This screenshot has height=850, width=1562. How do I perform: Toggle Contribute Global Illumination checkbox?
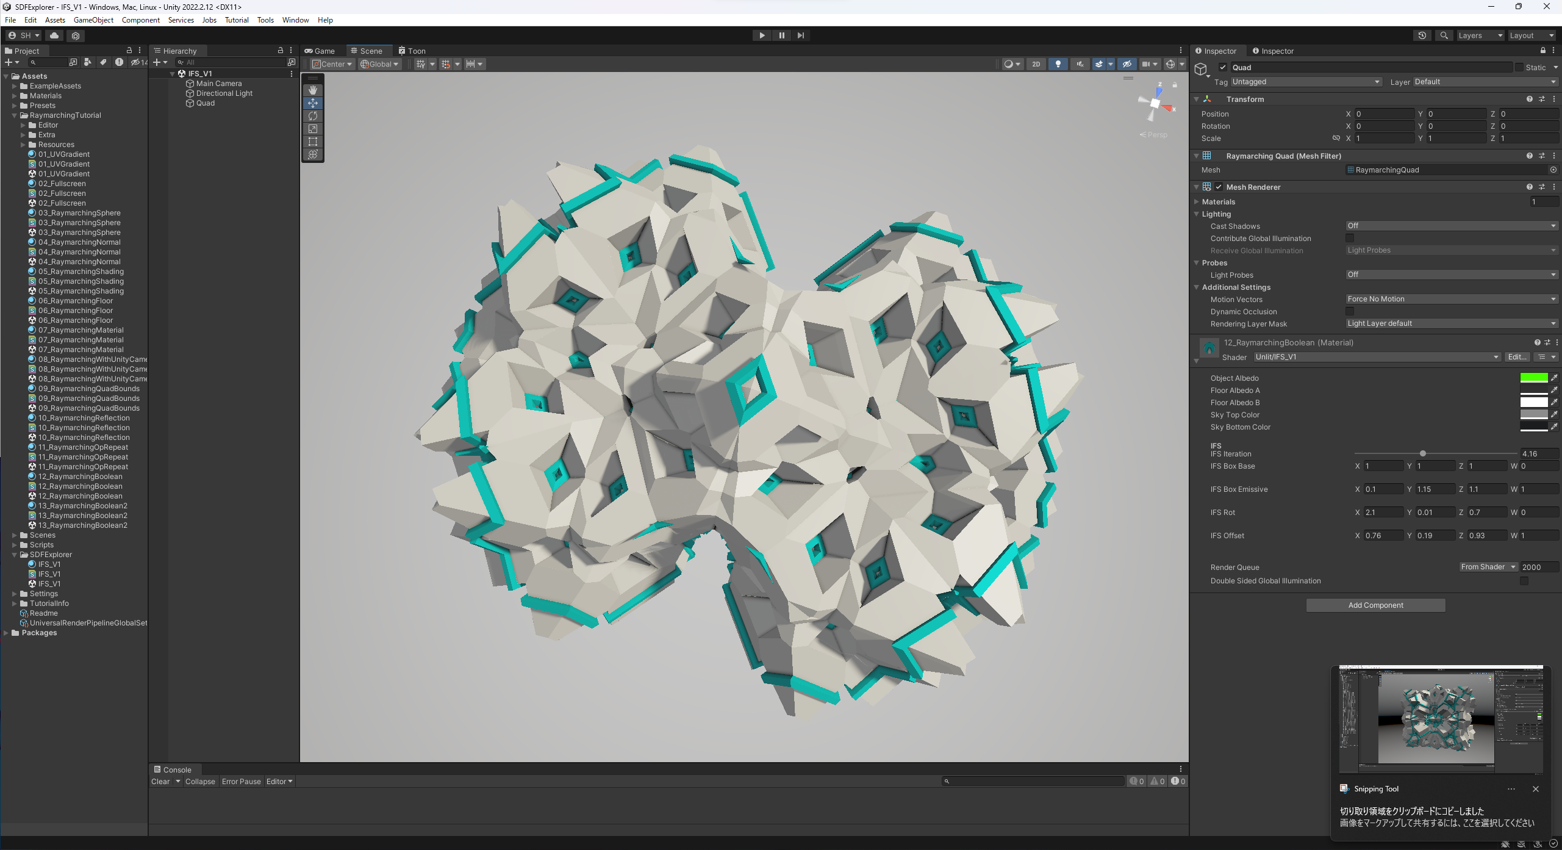tap(1350, 238)
